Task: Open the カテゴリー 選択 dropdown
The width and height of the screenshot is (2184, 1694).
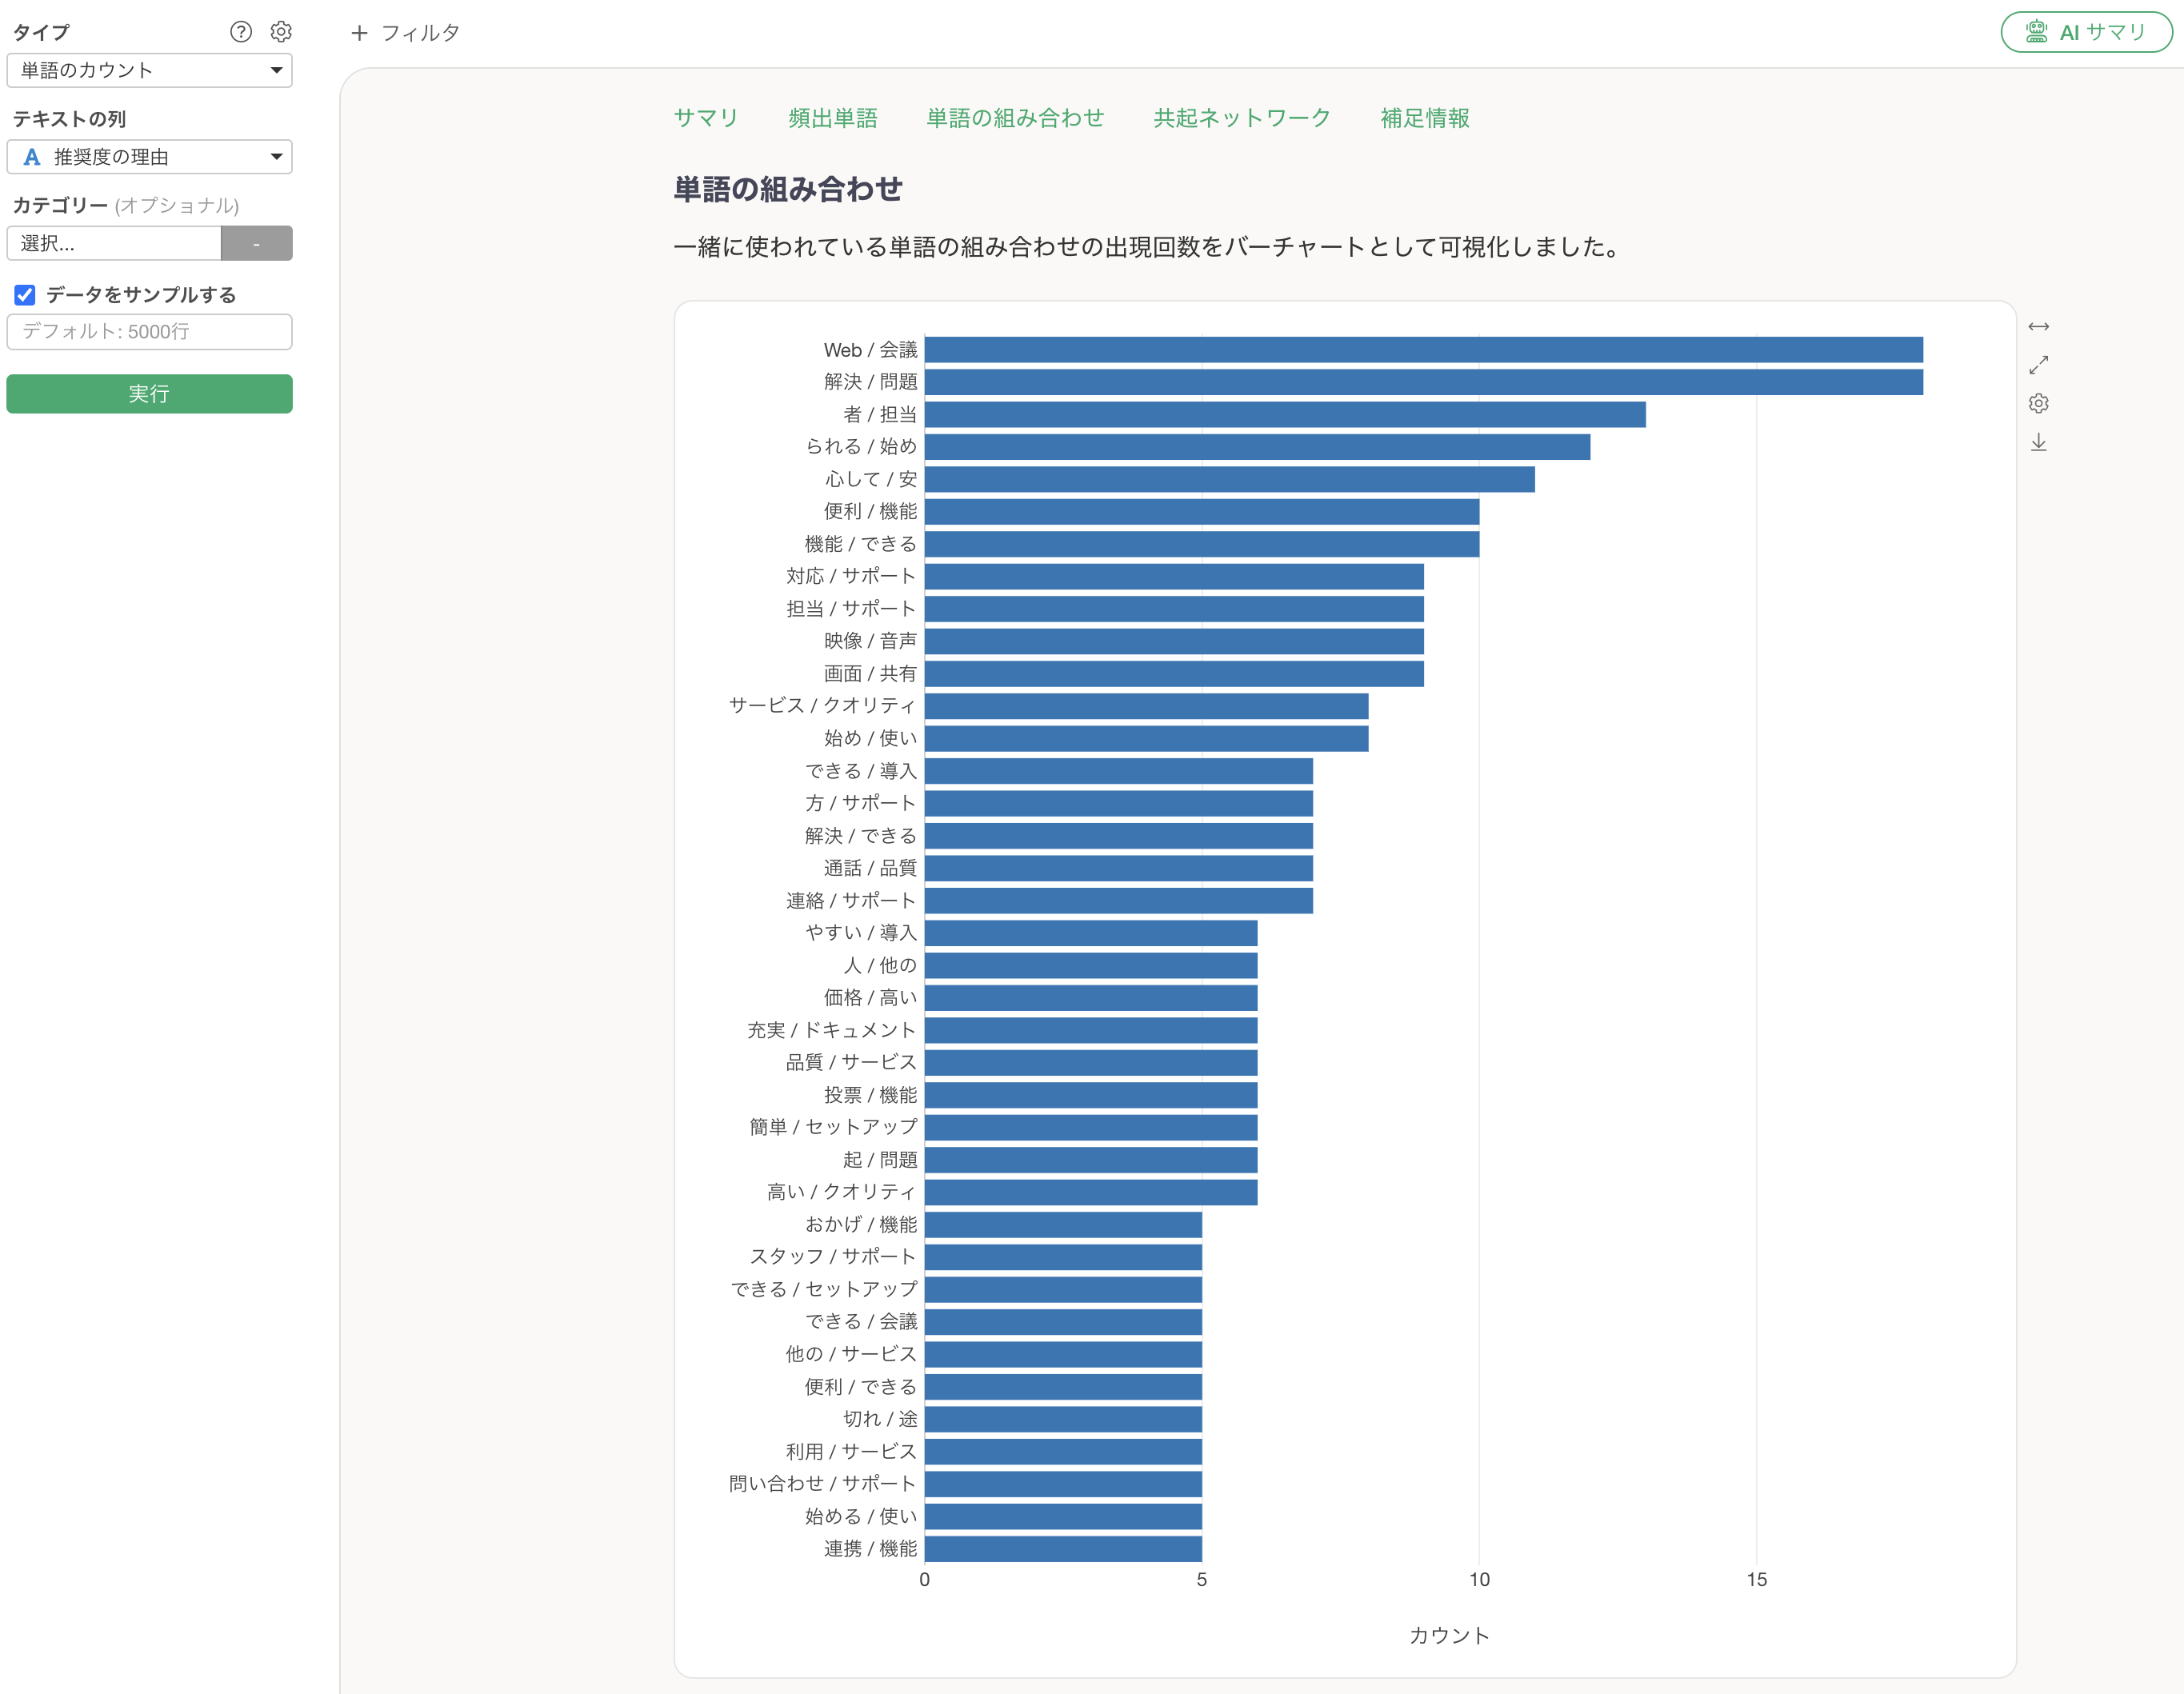Action: click(x=113, y=243)
